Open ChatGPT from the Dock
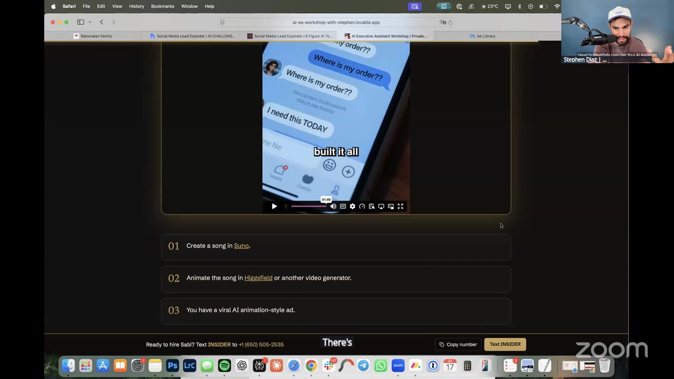Image resolution: width=674 pixels, height=379 pixels. [x=242, y=365]
